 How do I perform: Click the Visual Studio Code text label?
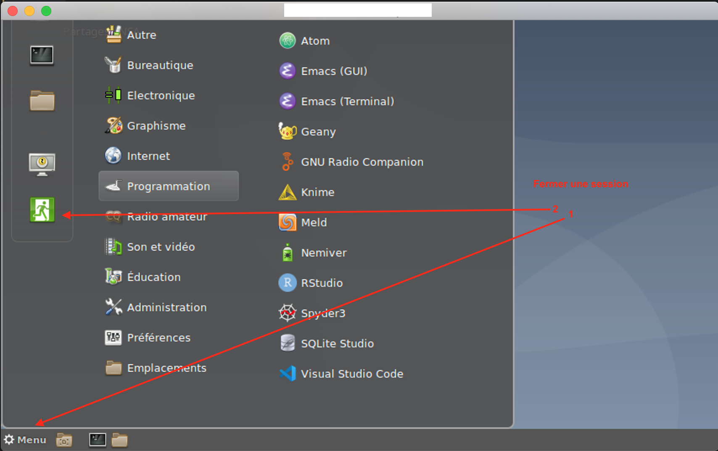click(x=352, y=374)
